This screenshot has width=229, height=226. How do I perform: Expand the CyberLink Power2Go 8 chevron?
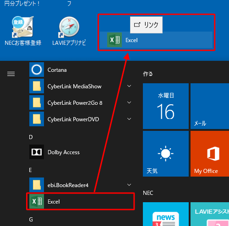[129, 102]
